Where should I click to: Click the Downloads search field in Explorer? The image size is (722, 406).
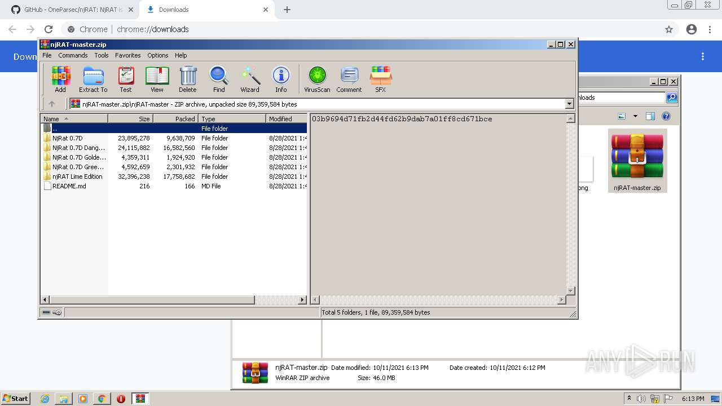621,98
